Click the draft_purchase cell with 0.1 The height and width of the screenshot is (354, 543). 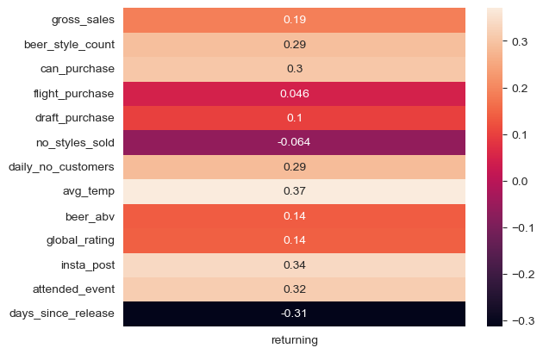(295, 118)
